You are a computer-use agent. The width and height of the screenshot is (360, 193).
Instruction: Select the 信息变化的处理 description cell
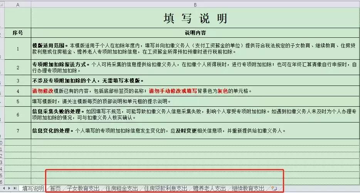tap(195, 131)
